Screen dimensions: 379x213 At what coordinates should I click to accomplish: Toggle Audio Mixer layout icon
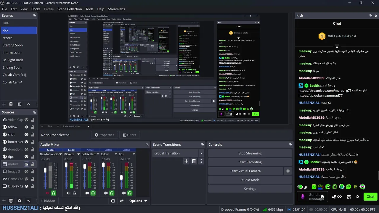click(x=113, y=201)
